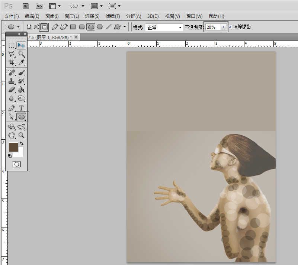Select the Horizontal Type tool
Viewport: 298px width, 265px height.
tap(21, 108)
